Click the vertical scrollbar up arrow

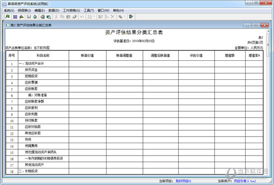pos(268,31)
